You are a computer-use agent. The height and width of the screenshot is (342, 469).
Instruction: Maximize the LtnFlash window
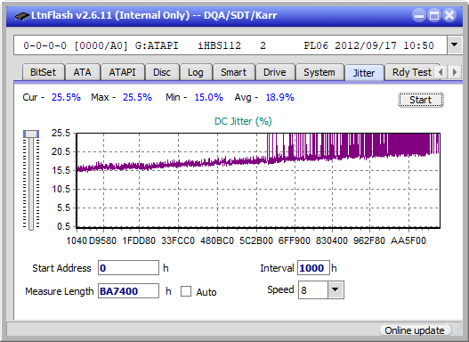coord(434,15)
